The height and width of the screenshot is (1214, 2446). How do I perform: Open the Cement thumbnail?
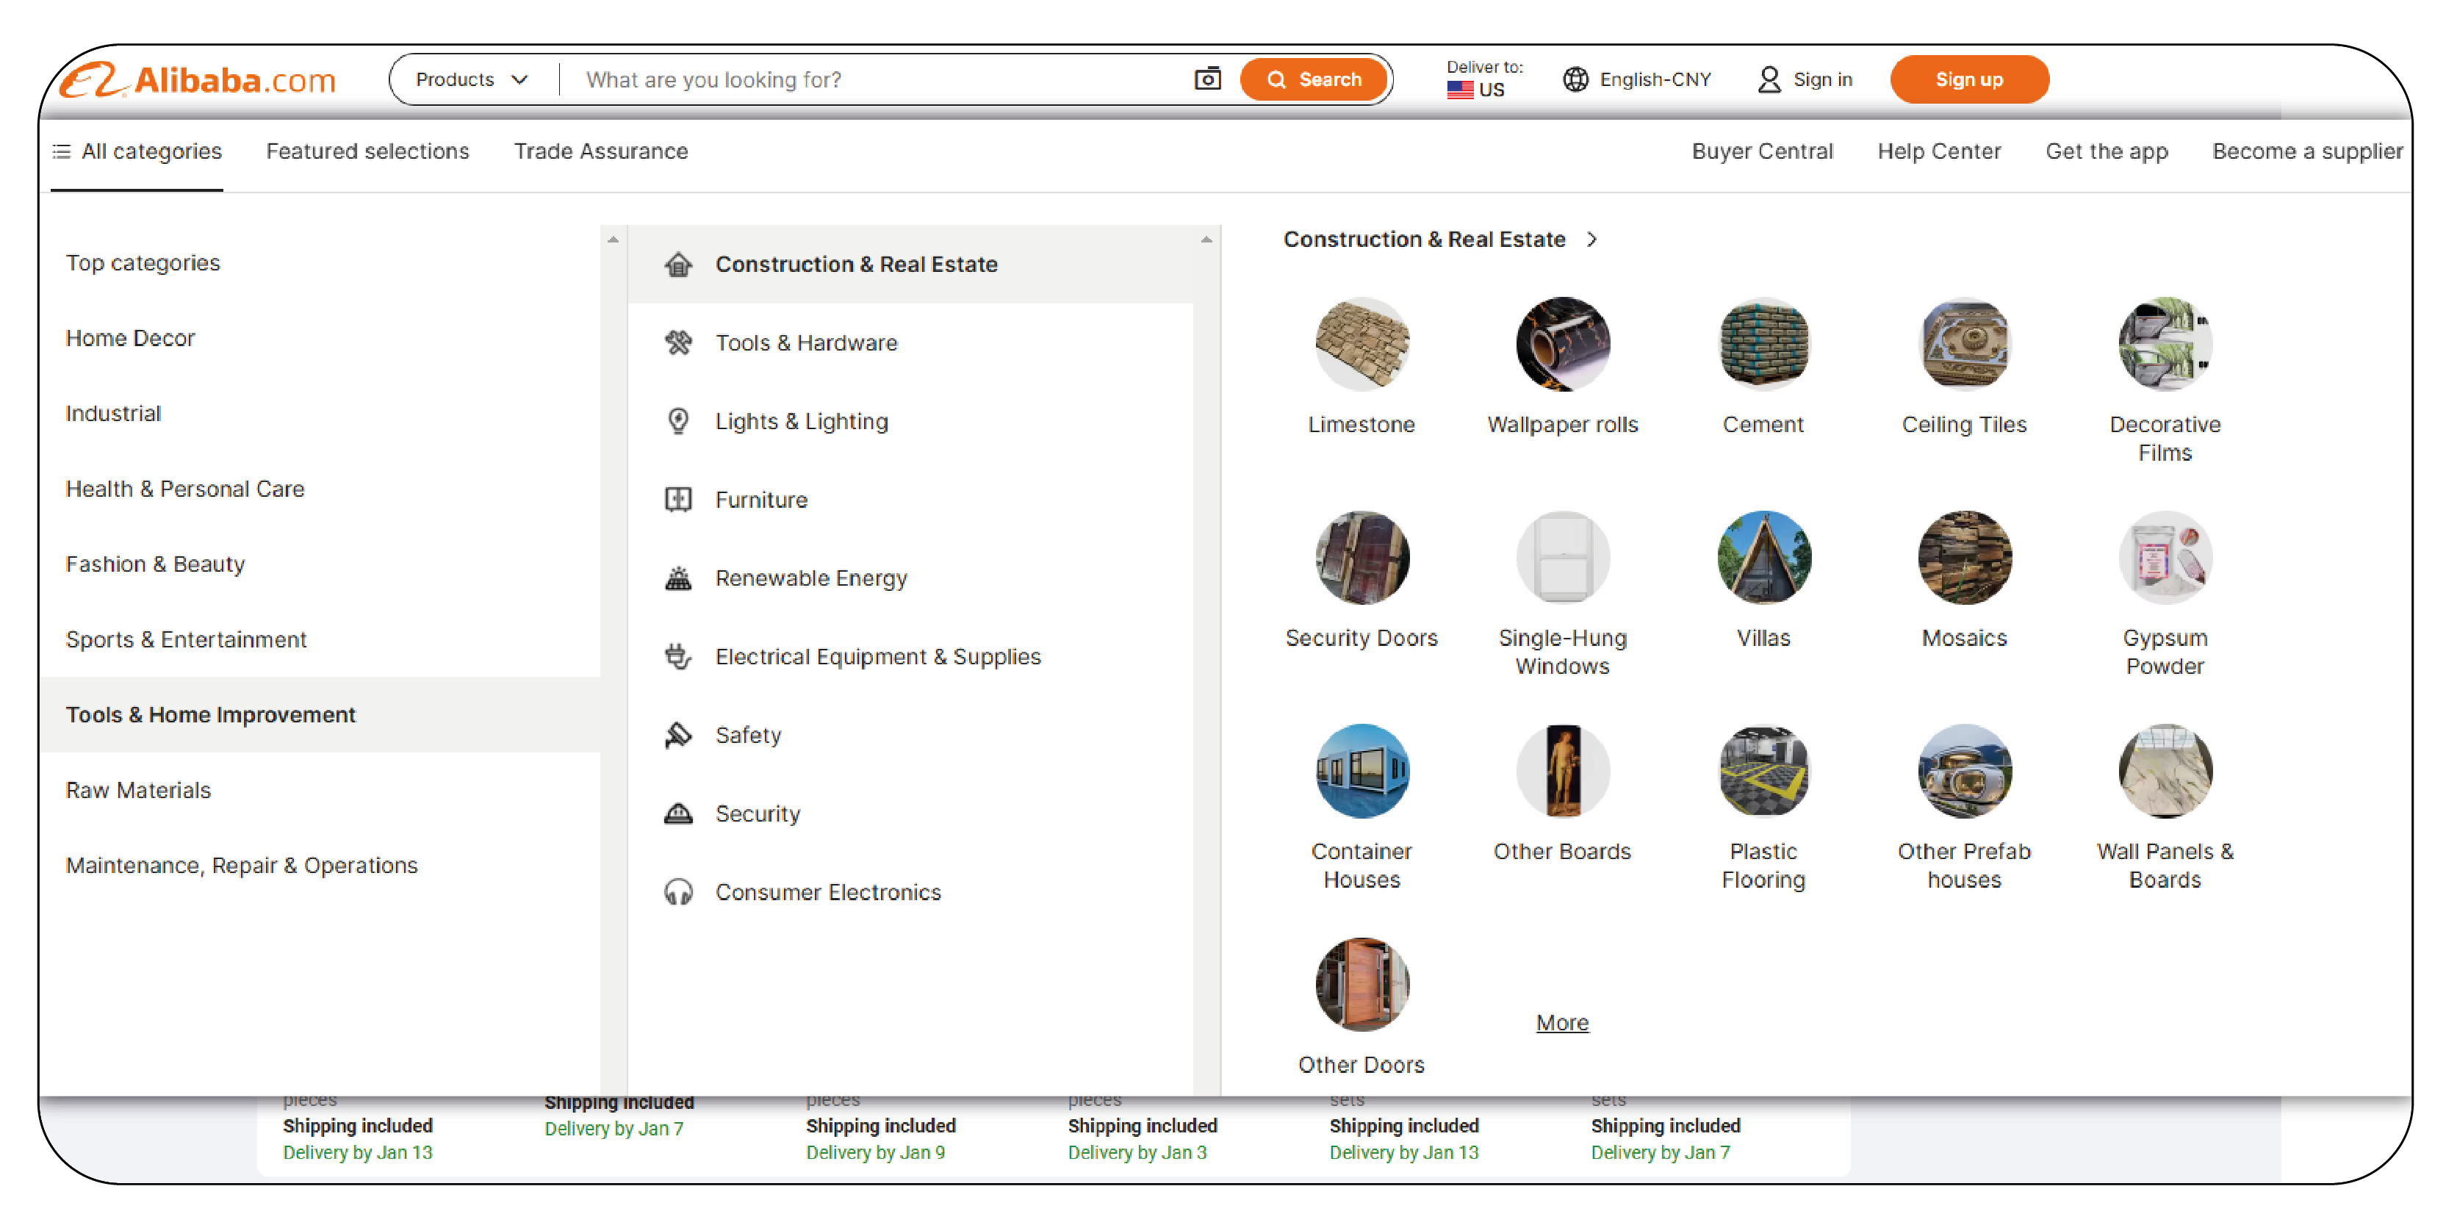(x=1763, y=344)
